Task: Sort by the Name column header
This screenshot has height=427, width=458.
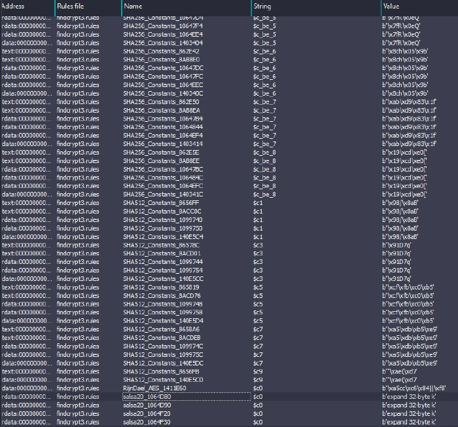Action: 186,6
